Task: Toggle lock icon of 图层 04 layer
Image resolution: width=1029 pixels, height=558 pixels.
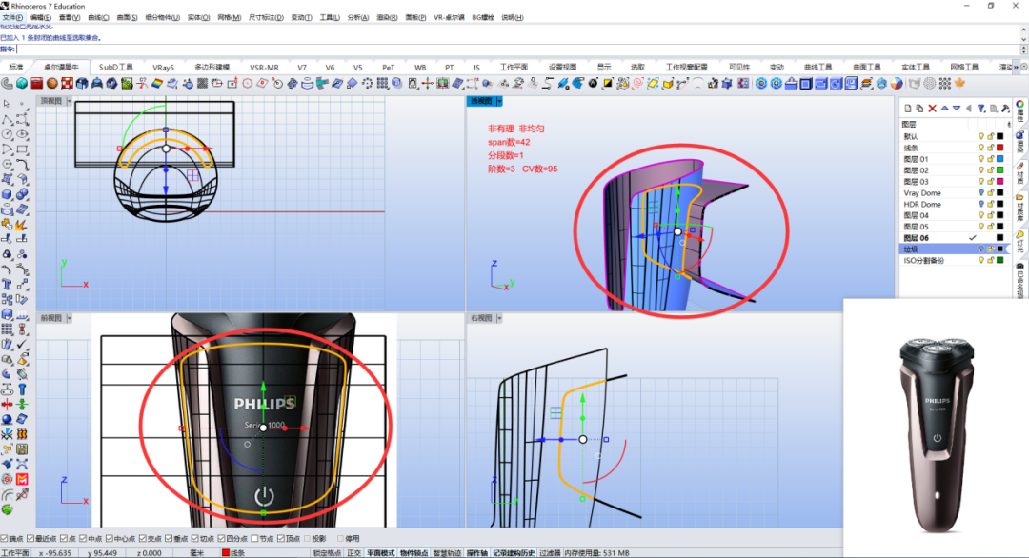Action: 991,216
